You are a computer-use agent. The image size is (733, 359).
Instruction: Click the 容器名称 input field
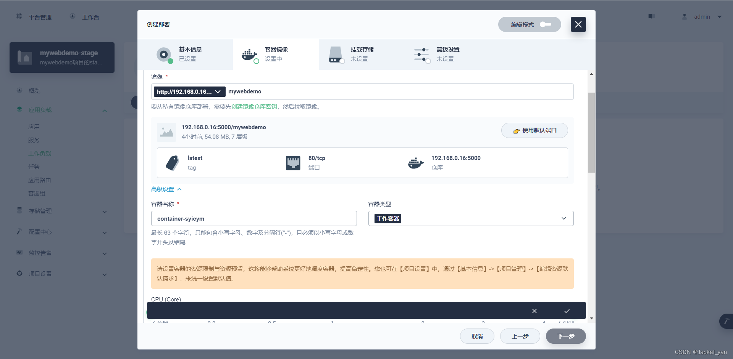tap(254, 218)
